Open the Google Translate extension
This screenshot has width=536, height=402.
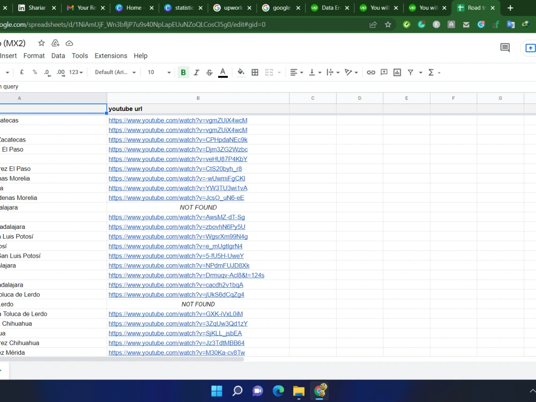coord(511,25)
